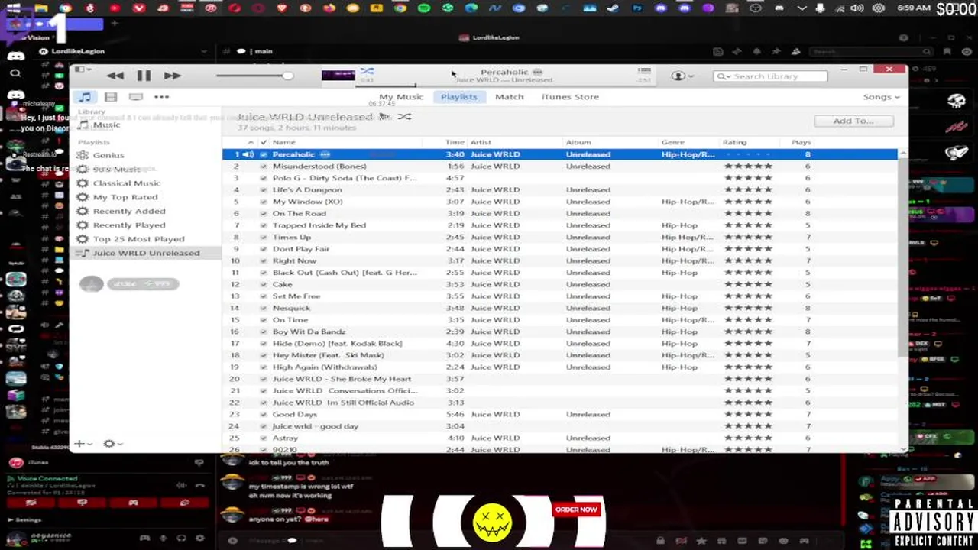The image size is (978, 550).
Task: Open the account user menu
Action: click(x=682, y=76)
